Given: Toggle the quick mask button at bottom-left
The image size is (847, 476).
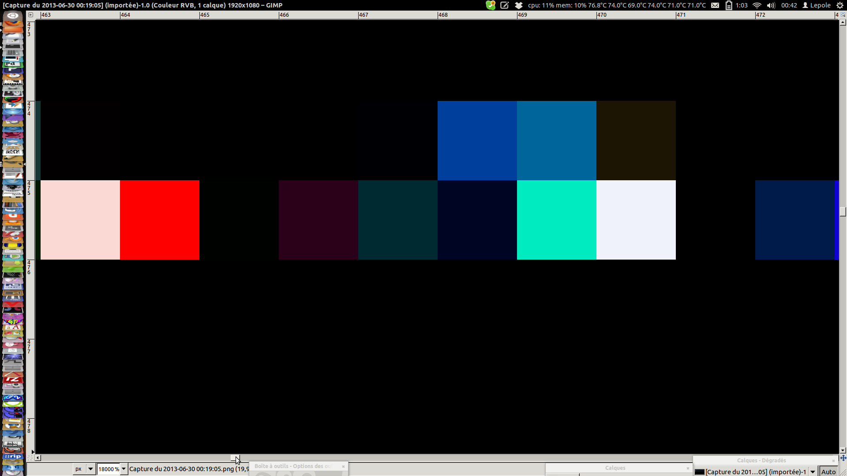Looking at the screenshot, I should point(30,458).
